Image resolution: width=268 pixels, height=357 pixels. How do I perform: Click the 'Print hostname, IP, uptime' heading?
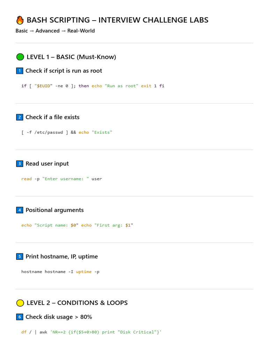click(x=62, y=257)
